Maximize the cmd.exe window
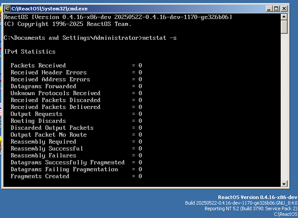 click(x=276, y=9)
